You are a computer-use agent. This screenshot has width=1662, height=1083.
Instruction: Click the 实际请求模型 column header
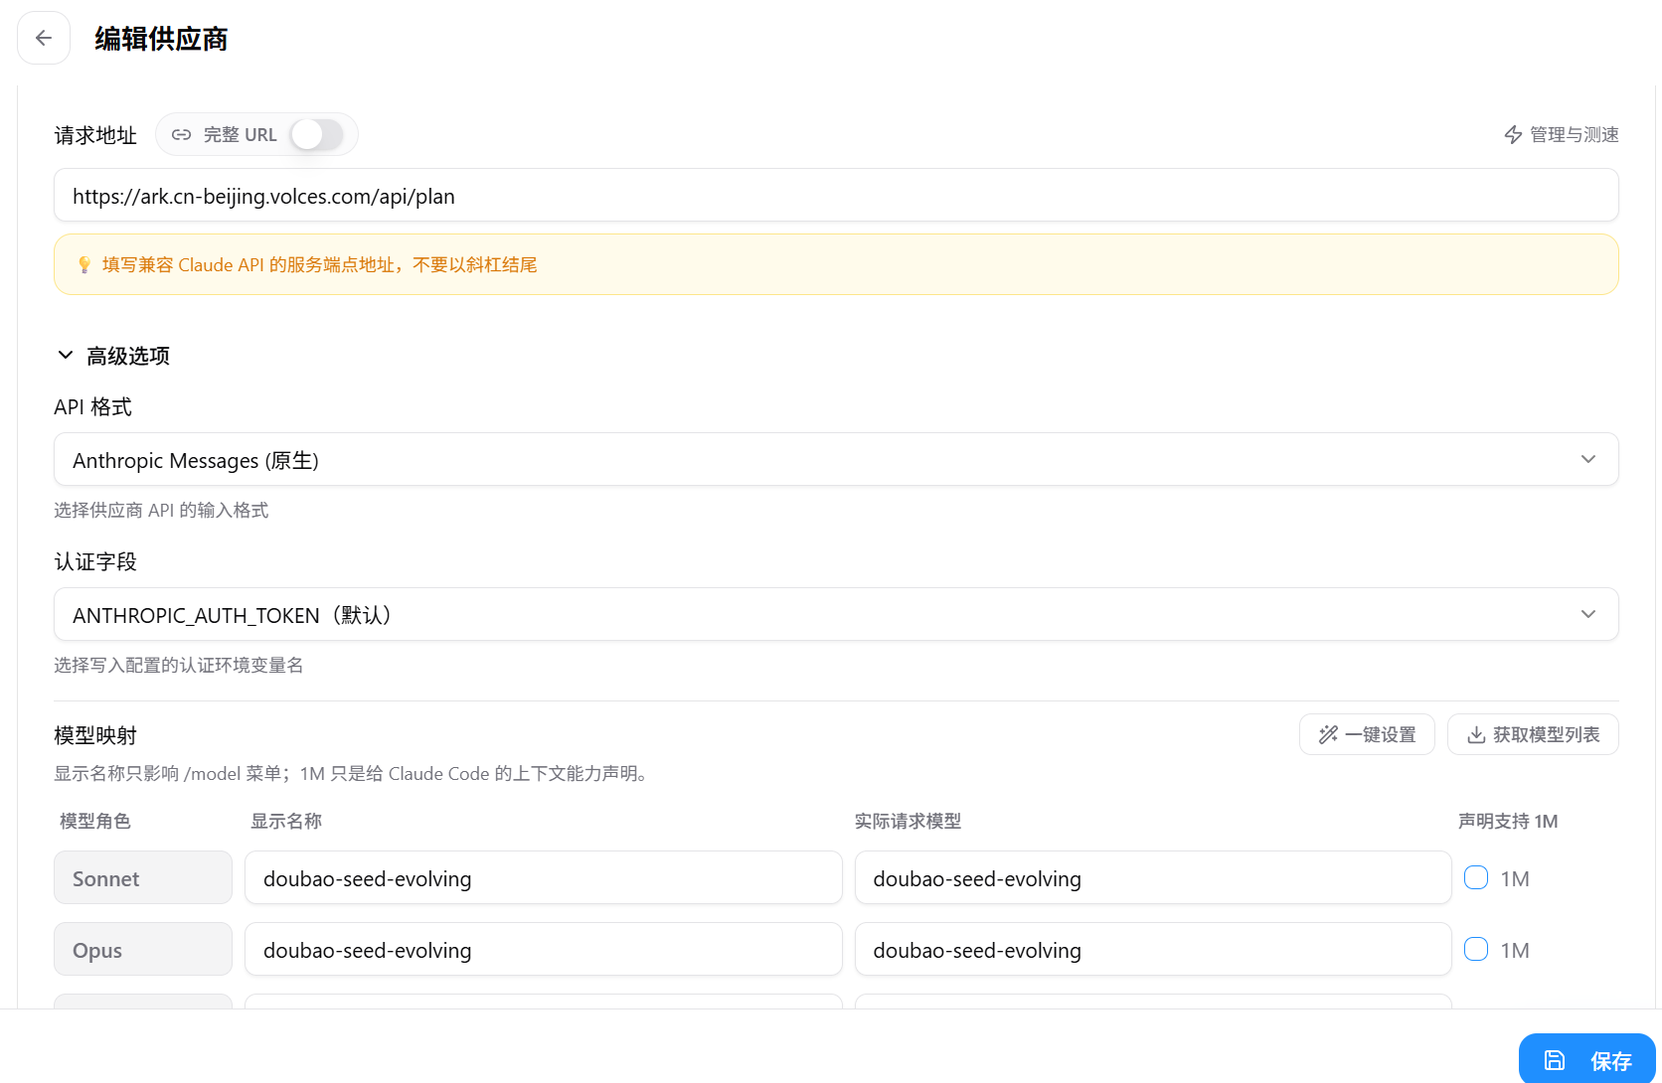pos(908,821)
